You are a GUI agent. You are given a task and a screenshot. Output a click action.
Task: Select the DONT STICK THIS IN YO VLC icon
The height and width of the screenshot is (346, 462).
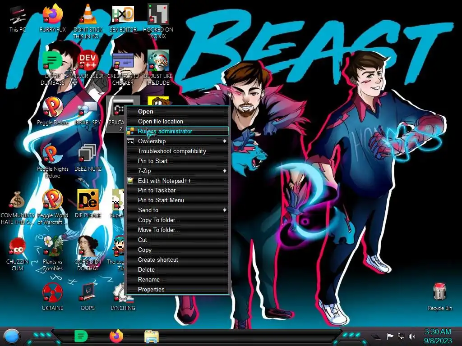pos(88,22)
